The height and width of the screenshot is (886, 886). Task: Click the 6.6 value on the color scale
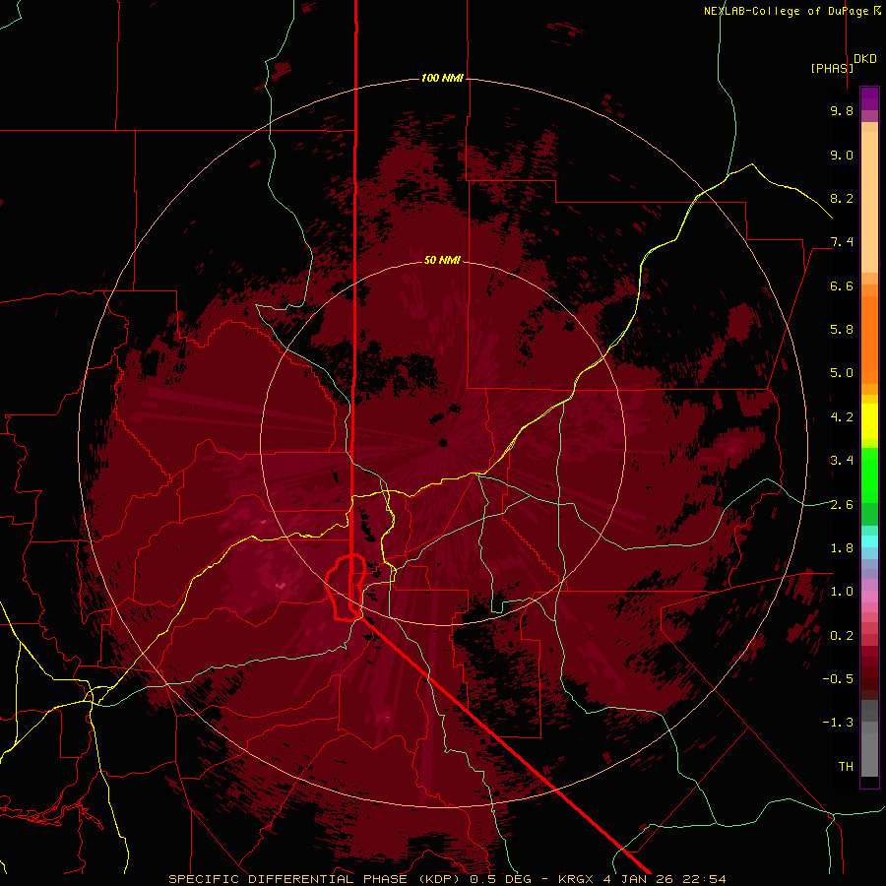pyautogui.click(x=842, y=285)
